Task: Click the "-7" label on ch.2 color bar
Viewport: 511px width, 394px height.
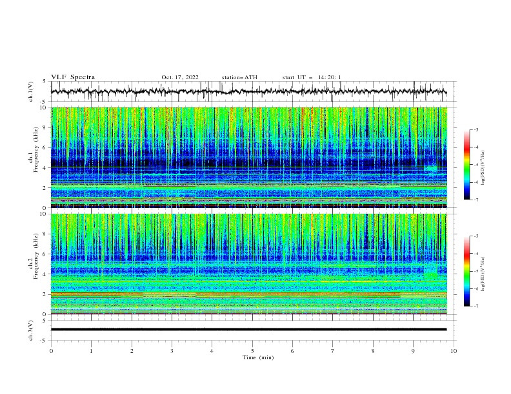Action: (476, 306)
